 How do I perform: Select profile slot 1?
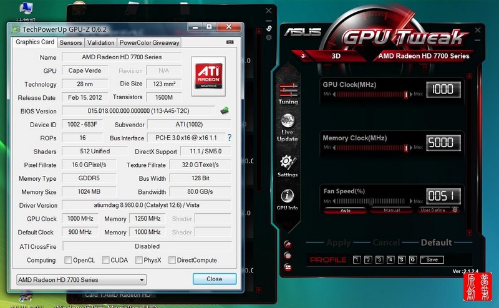pyautogui.click(x=357, y=259)
